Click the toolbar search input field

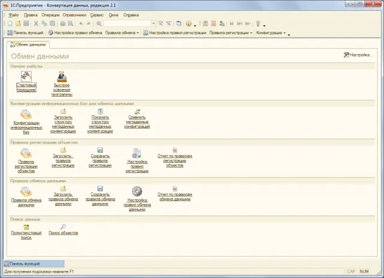click(x=127, y=23)
